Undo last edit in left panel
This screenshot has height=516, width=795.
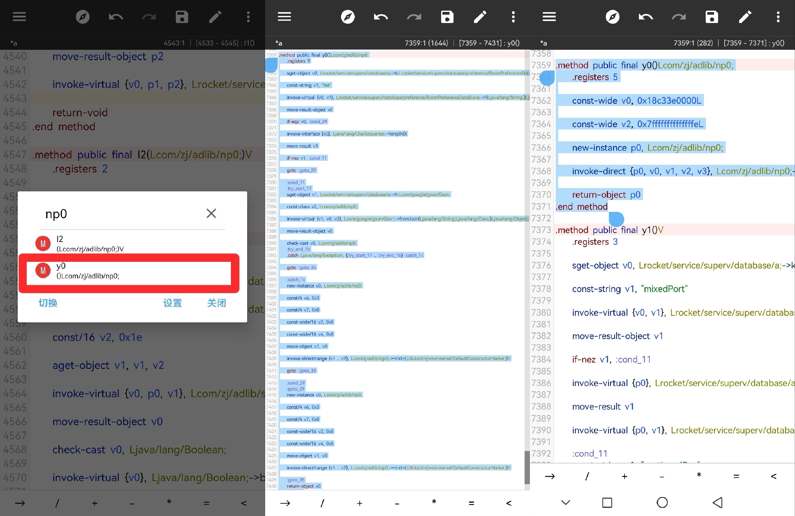[116, 17]
